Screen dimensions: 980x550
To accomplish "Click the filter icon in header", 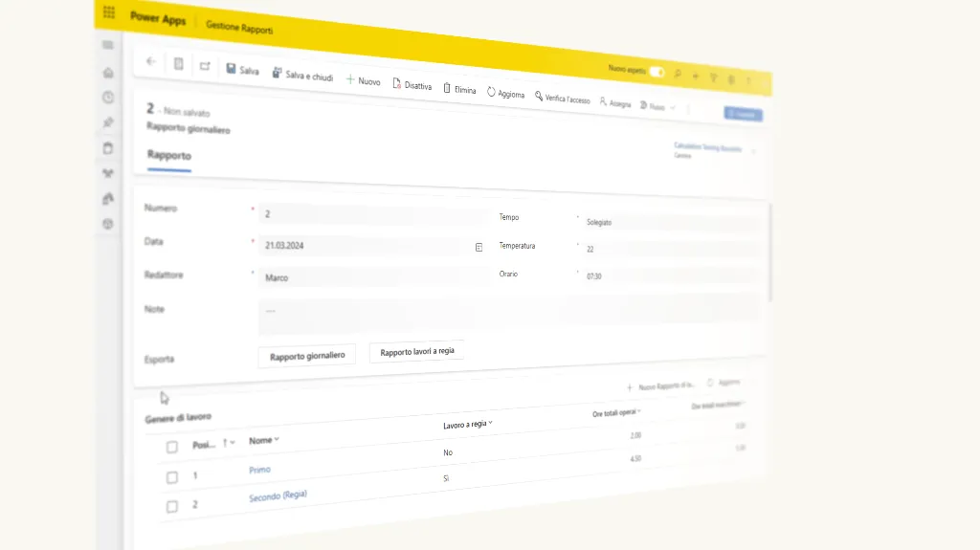I will pyautogui.click(x=714, y=78).
